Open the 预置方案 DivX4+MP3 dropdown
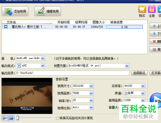The width and height of the screenshot is (161, 123). tap(127, 66)
